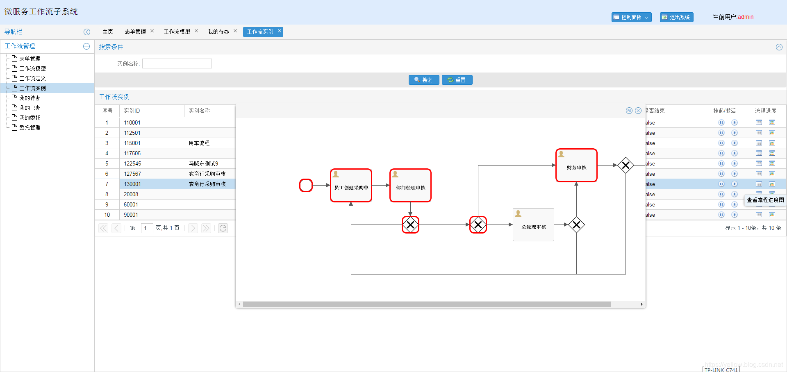Image resolution: width=787 pixels, height=372 pixels.
Task: Open progress diagram icon in highlighted row 7
Action: click(x=772, y=184)
